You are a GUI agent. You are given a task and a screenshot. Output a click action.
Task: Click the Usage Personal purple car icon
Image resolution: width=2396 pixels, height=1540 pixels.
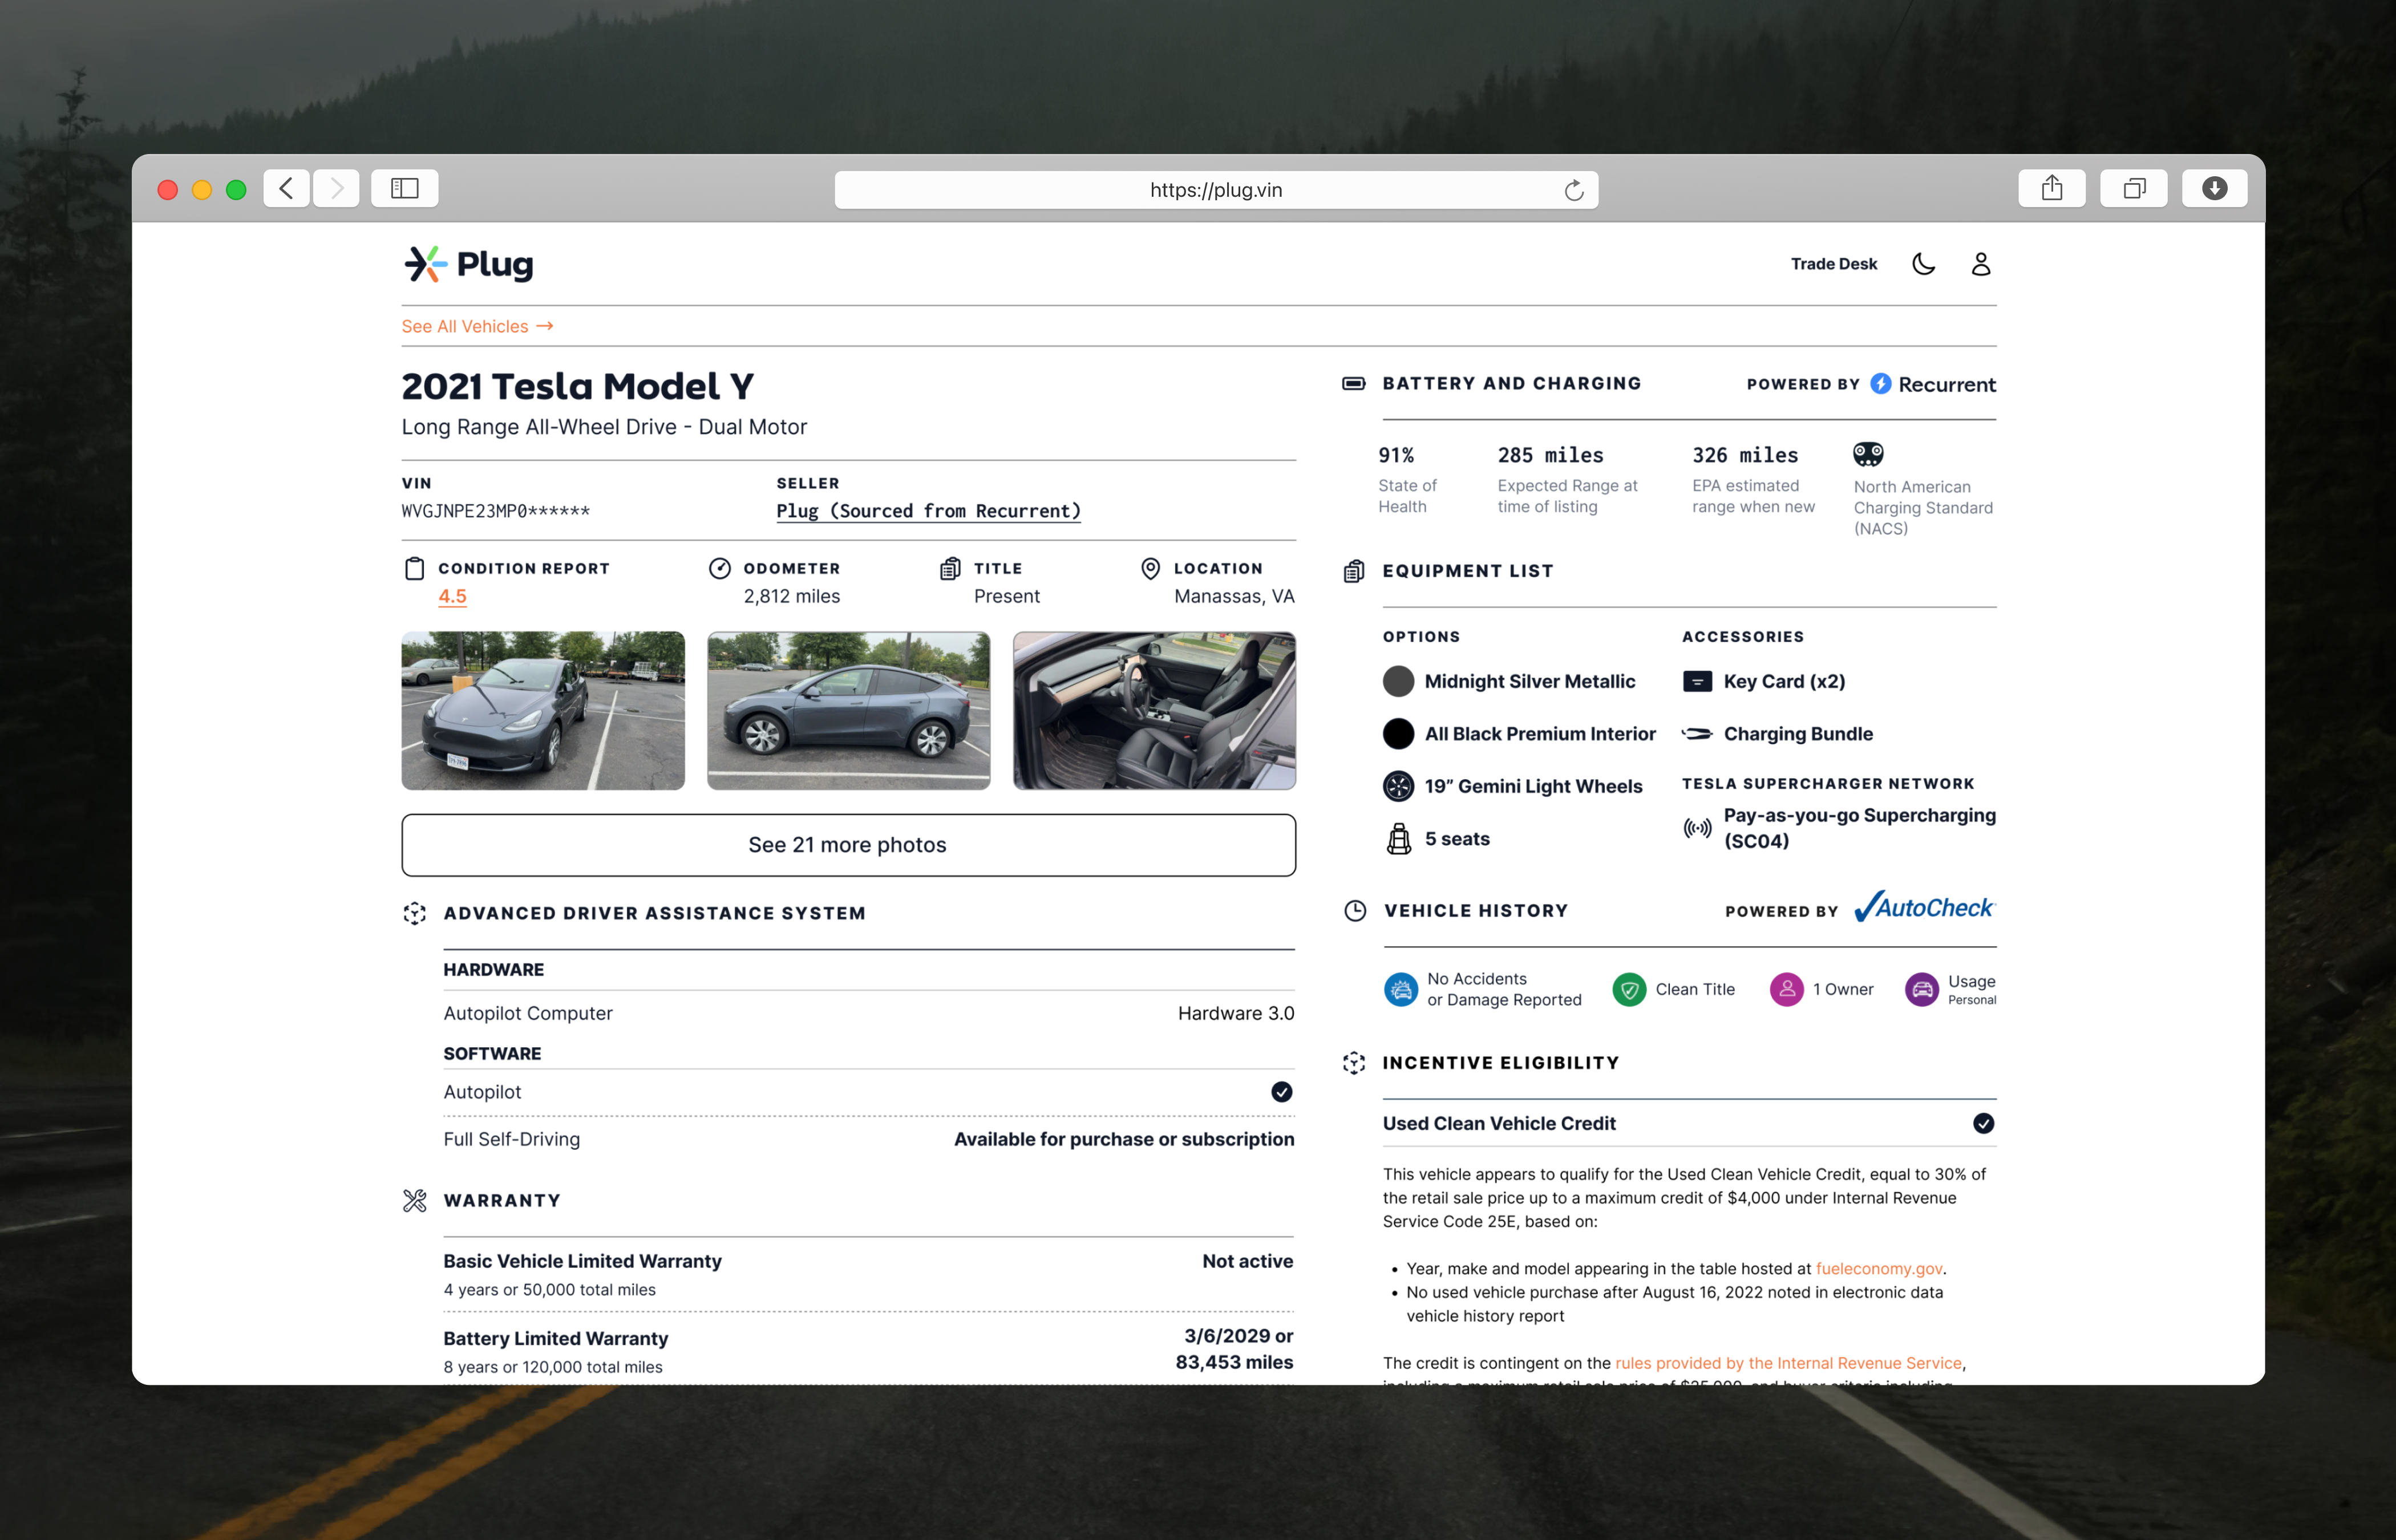[x=1921, y=989]
